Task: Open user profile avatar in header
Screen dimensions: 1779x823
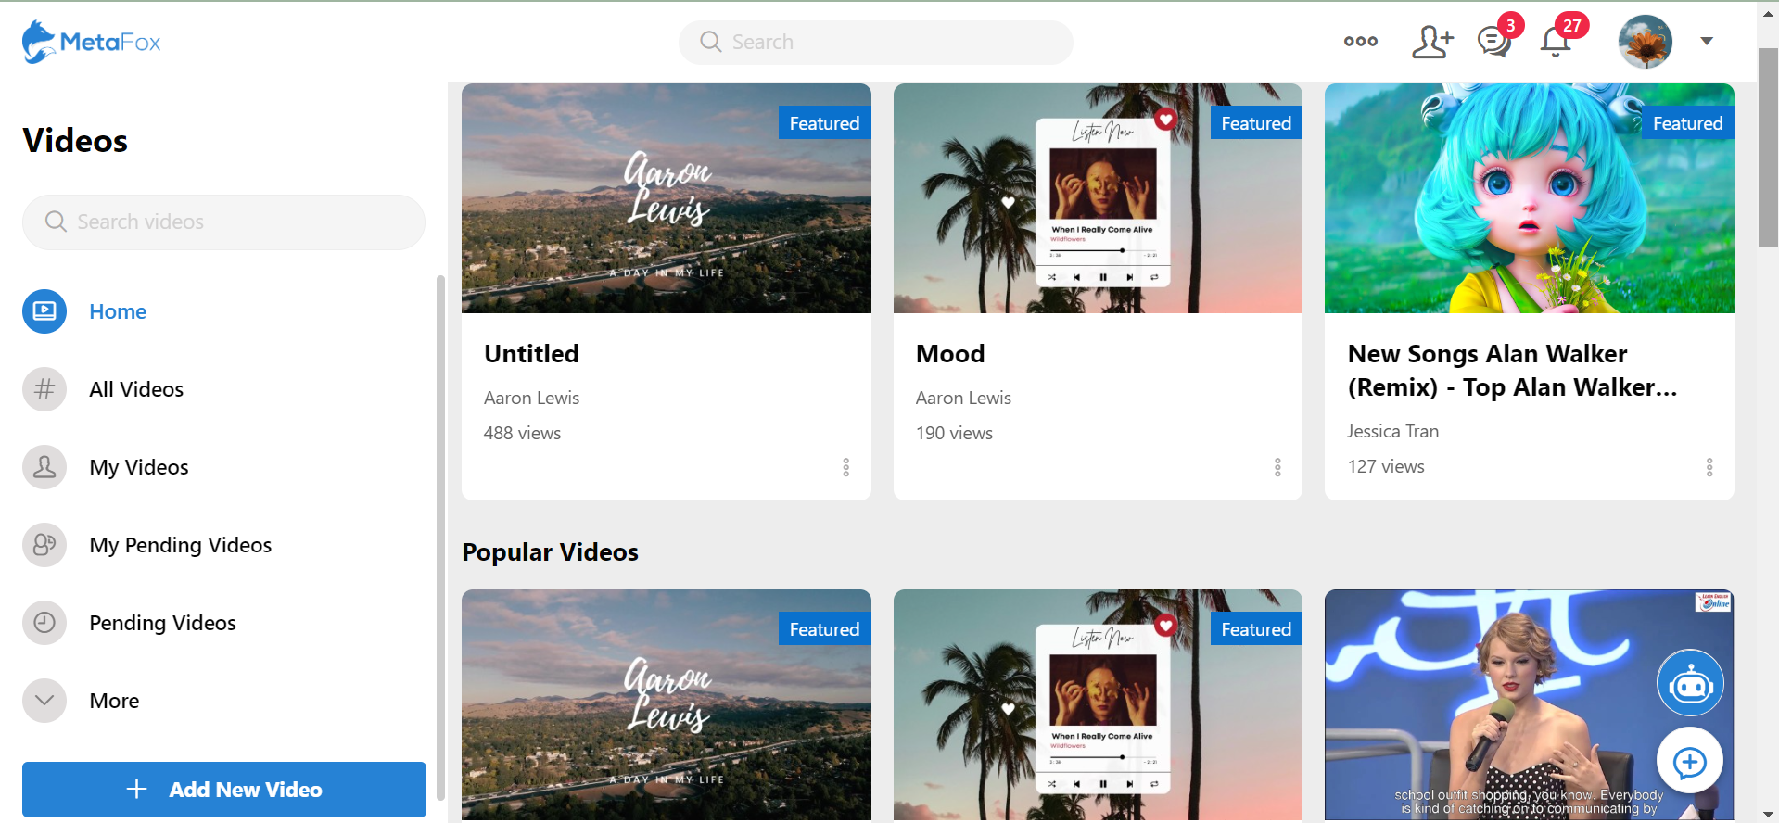Action: tap(1645, 42)
